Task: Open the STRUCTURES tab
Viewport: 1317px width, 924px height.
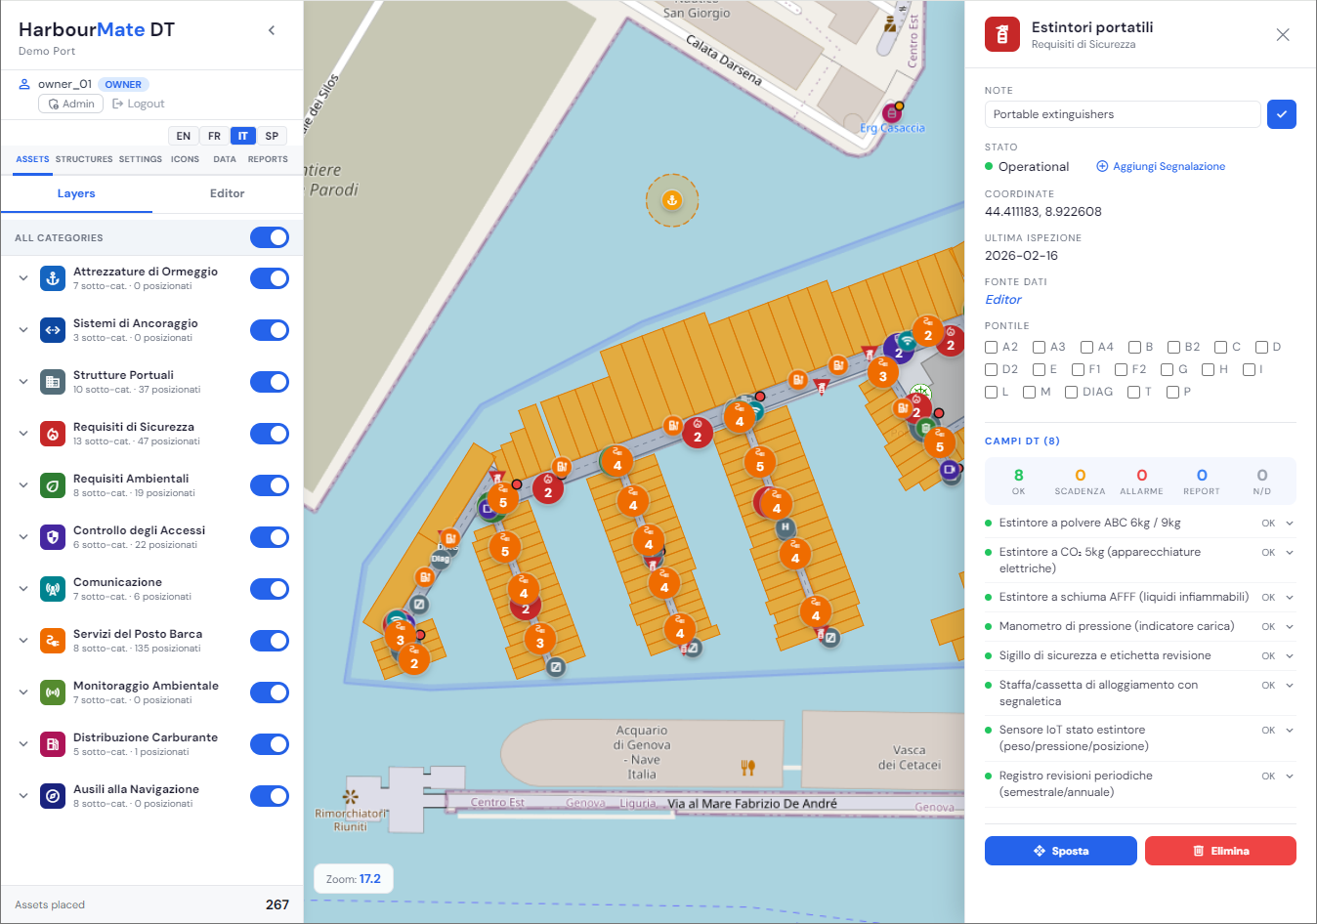Action: 84,159
